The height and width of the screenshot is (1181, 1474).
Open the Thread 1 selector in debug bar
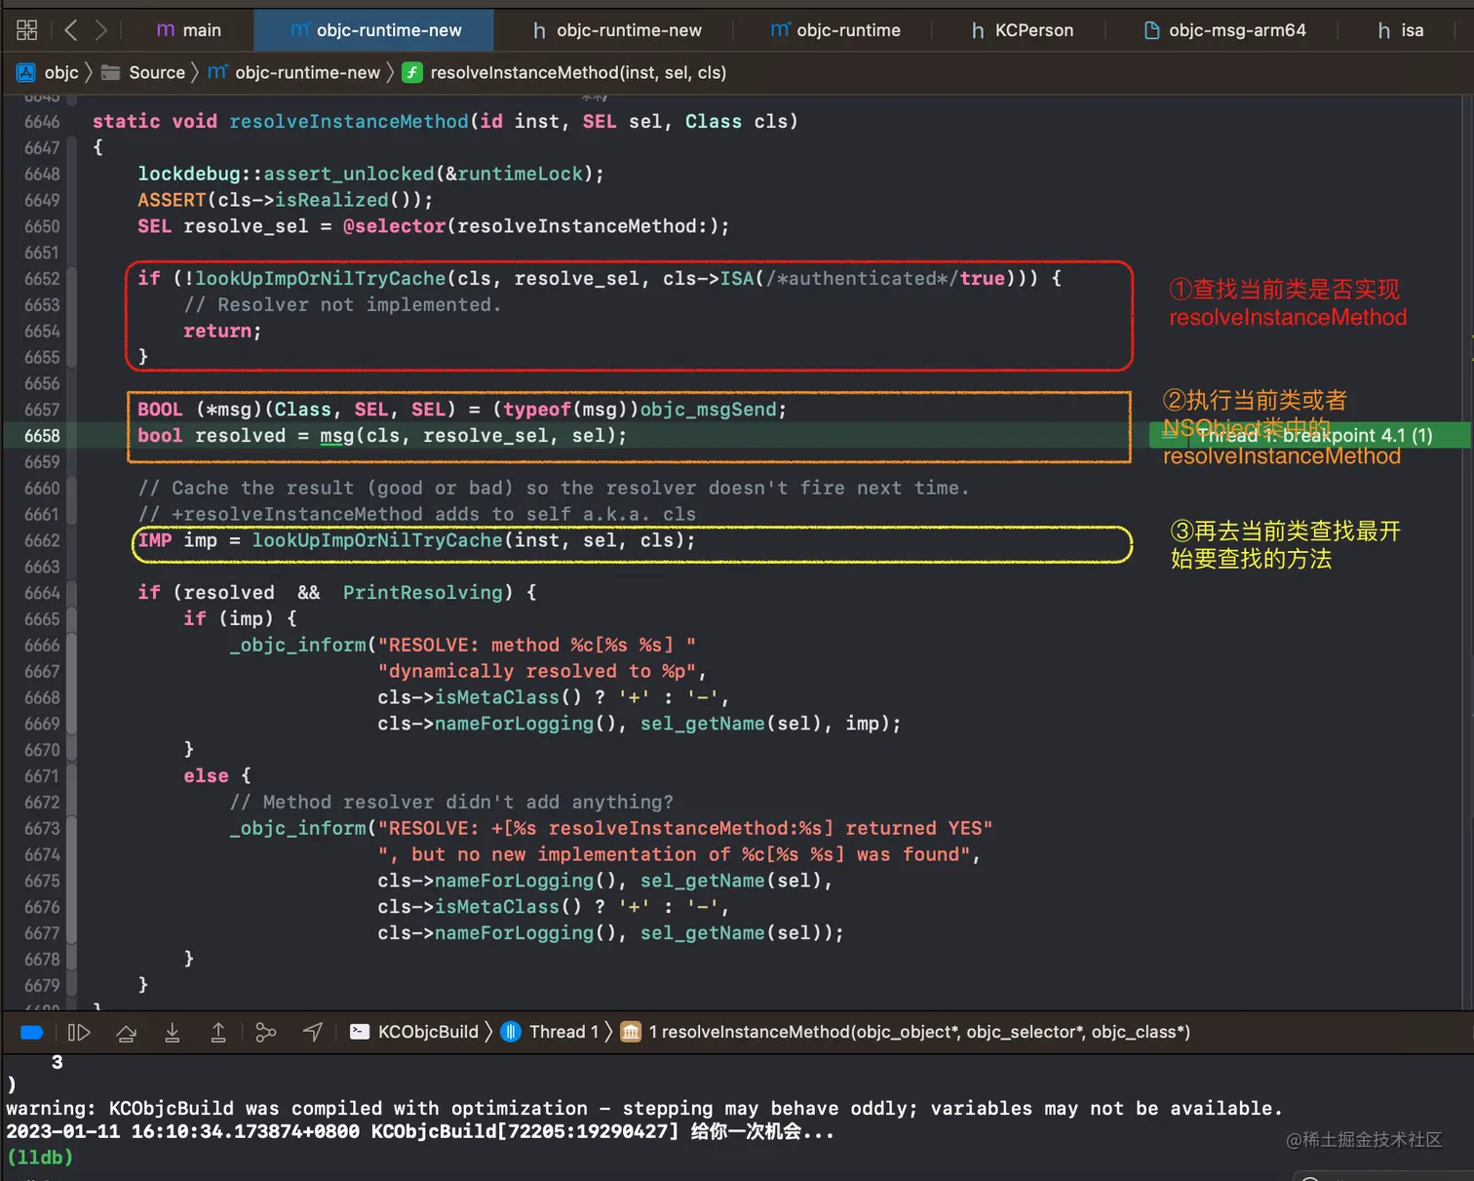point(550,1032)
